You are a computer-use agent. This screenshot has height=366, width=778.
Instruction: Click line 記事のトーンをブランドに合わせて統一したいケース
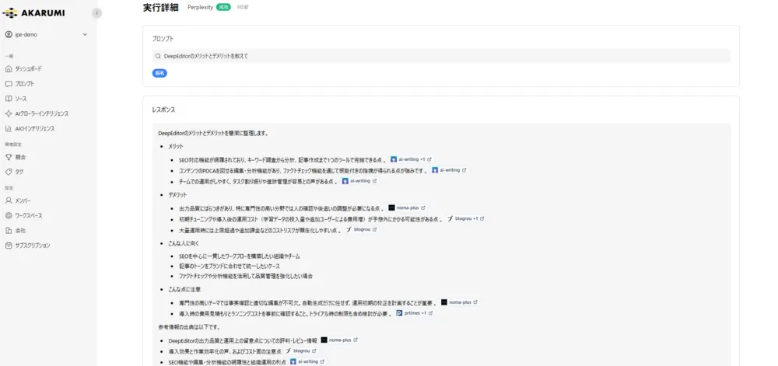pyautogui.click(x=230, y=266)
